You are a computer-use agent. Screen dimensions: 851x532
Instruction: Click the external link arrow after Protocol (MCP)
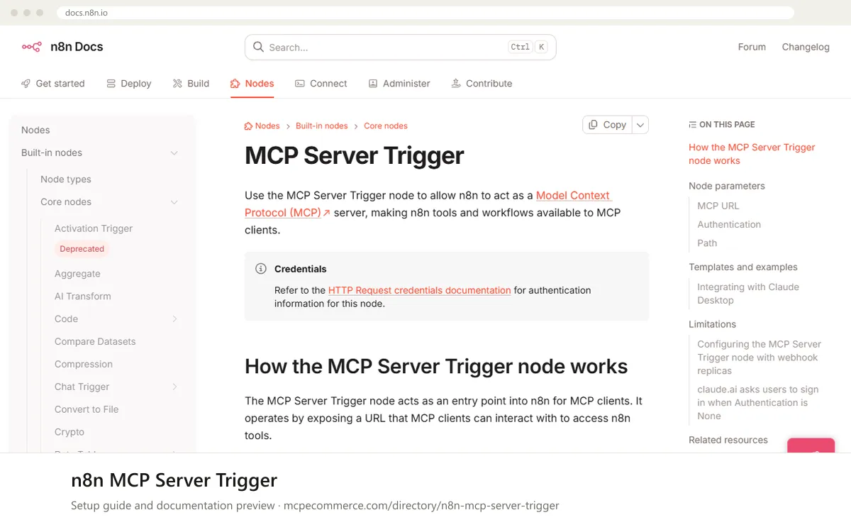[x=326, y=213]
